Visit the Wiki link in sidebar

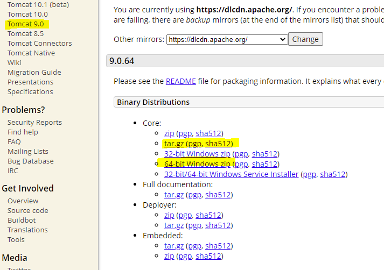pyautogui.click(x=15, y=62)
